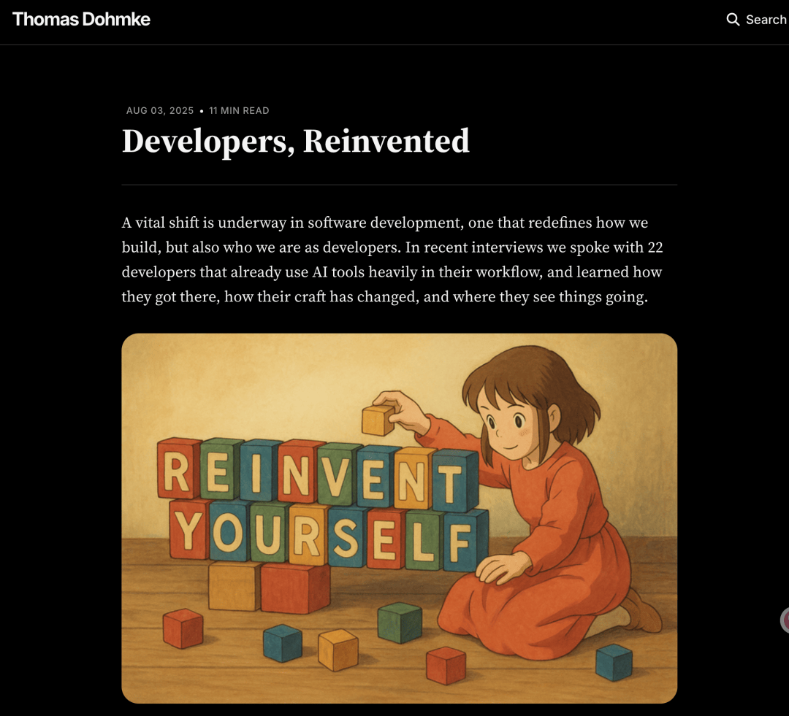
Task: Click the partially visible floating widget at right edge
Action: (x=785, y=620)
